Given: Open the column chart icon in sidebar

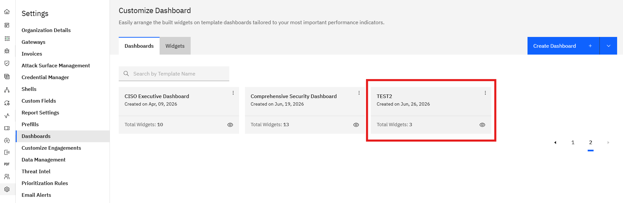Looking at the screenshot, I should 7,152.
